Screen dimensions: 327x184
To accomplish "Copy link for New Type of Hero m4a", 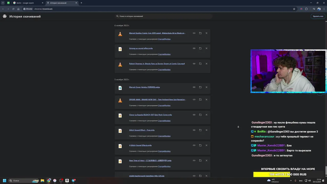I will point(194,160).
